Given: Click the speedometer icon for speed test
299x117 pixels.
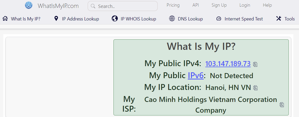Looking at the screenshot, I should tap(218, 19).
